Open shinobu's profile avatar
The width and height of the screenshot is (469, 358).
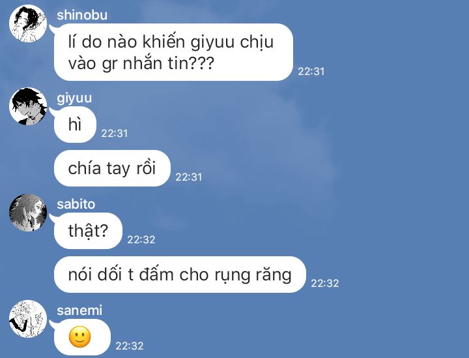[28, 23]
